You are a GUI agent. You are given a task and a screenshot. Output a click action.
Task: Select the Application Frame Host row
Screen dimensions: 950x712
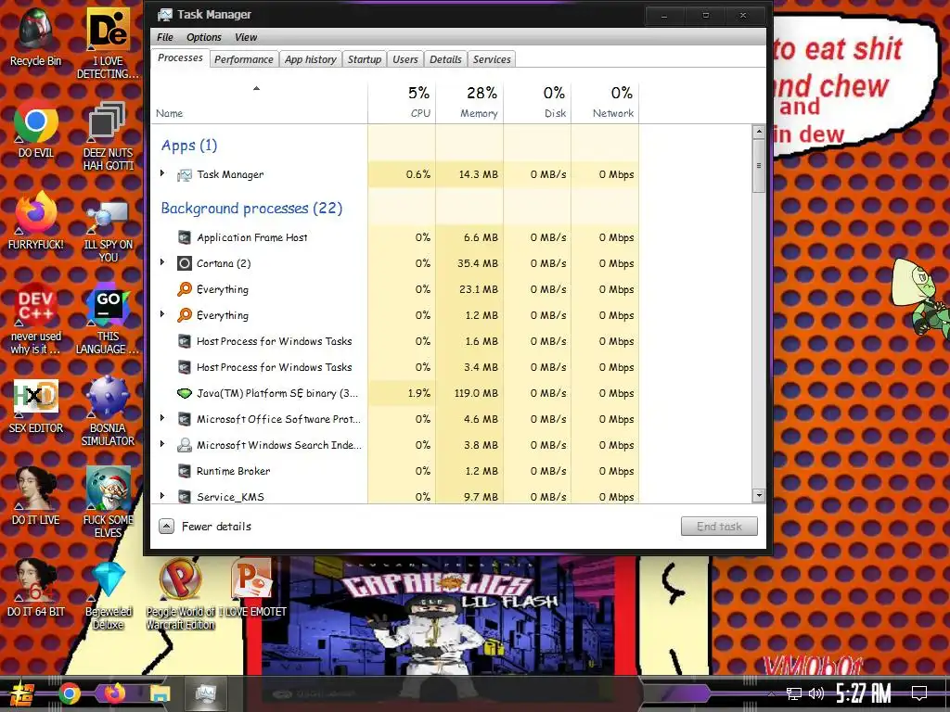395,237
